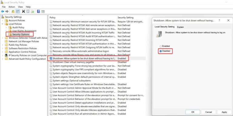Click the Security Settings root node icon

tap(2, 17)
